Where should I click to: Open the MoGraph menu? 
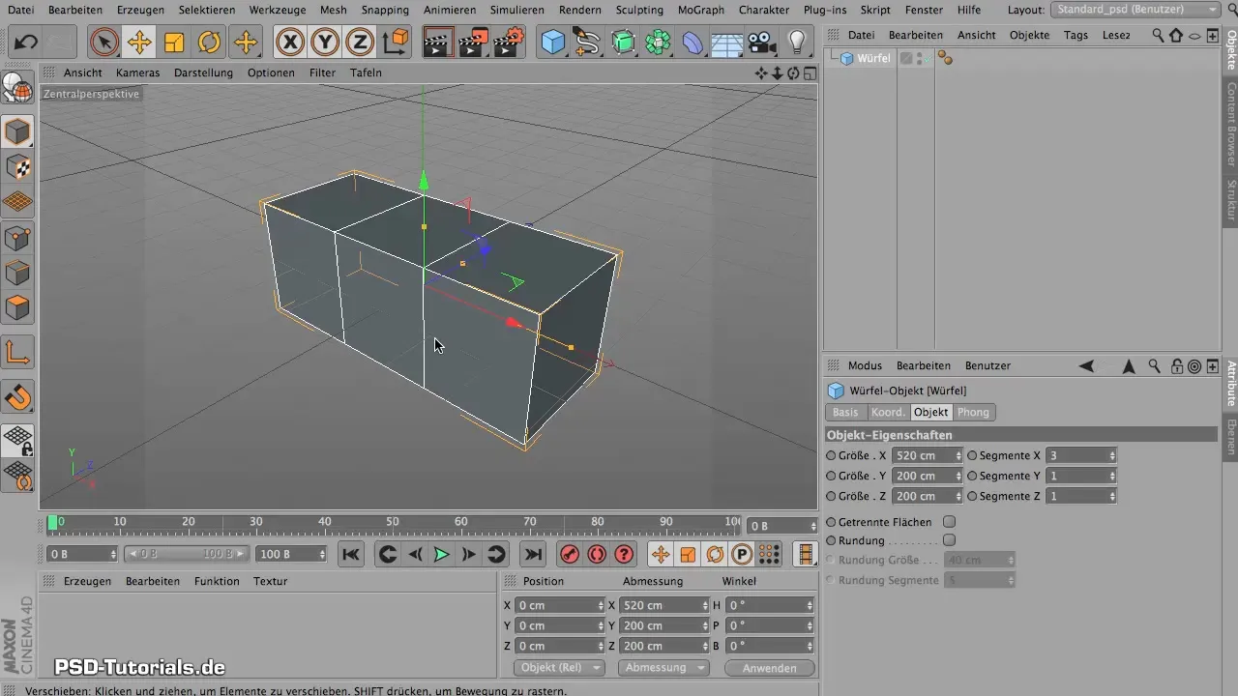pos(699,10)
